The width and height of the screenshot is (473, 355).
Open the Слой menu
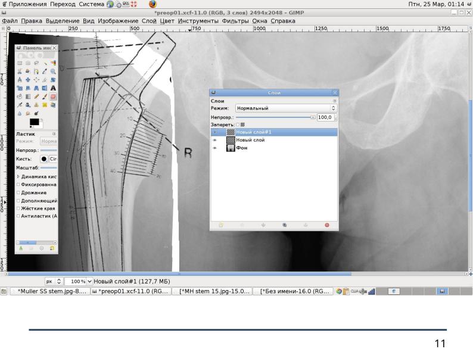149,21
